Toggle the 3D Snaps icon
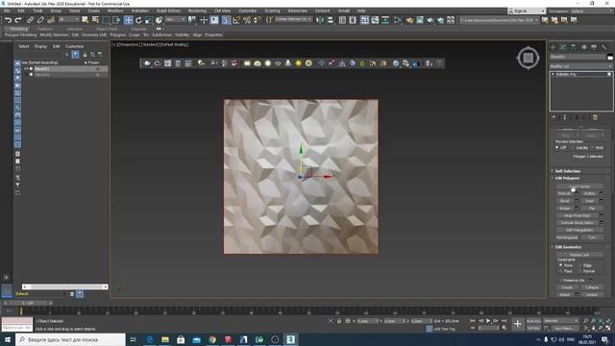The image size is (615, 346). coord(226,20)
